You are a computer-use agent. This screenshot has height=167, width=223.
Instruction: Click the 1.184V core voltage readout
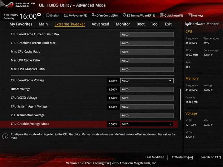(x=113, y=81)
